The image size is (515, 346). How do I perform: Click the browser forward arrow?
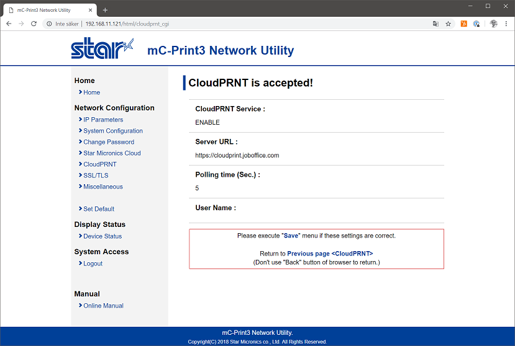[x=21, y=24]
